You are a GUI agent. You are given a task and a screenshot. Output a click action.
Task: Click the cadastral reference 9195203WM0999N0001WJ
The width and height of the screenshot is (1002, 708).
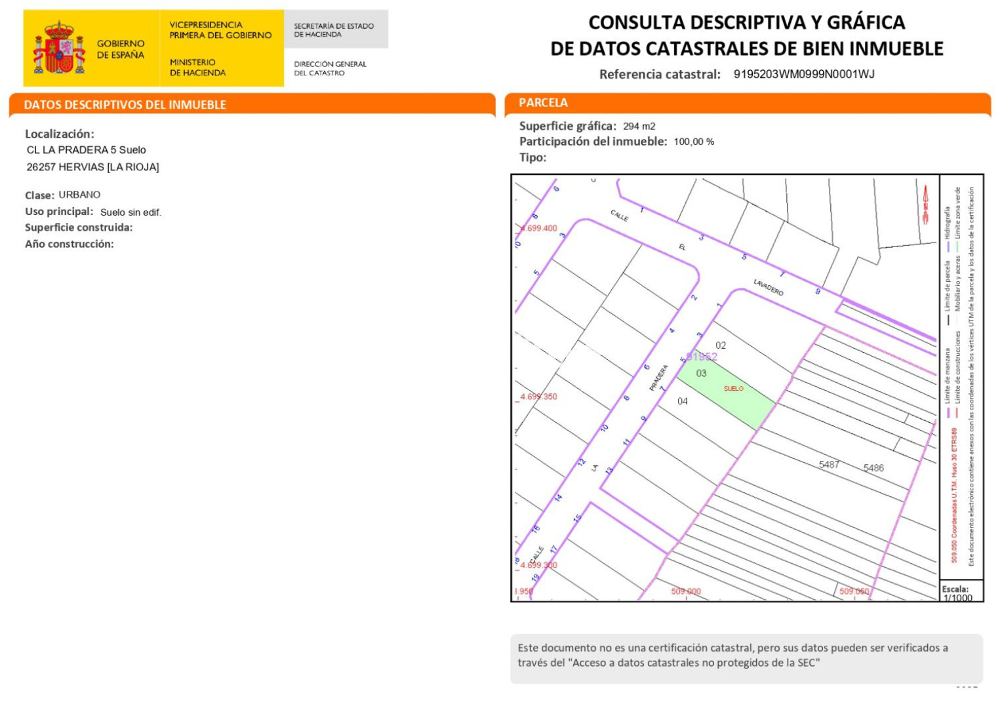pos(803,74)
